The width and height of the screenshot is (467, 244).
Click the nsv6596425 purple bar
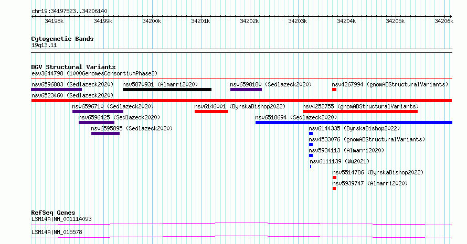(x=97, y=123)
